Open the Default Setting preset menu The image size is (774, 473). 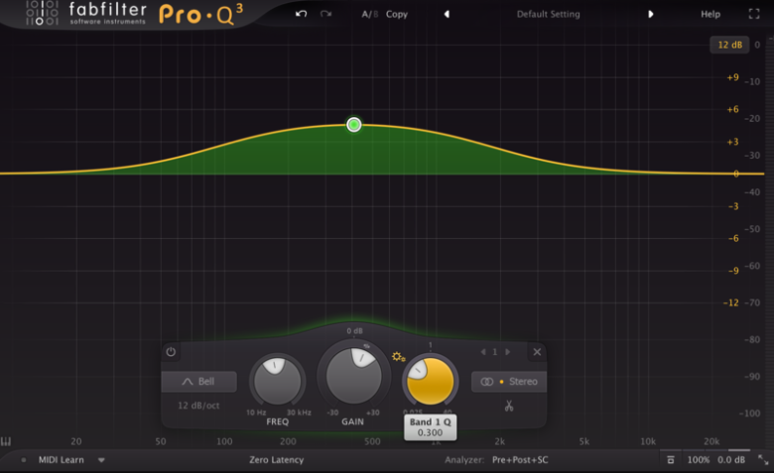tap(549, 14)
